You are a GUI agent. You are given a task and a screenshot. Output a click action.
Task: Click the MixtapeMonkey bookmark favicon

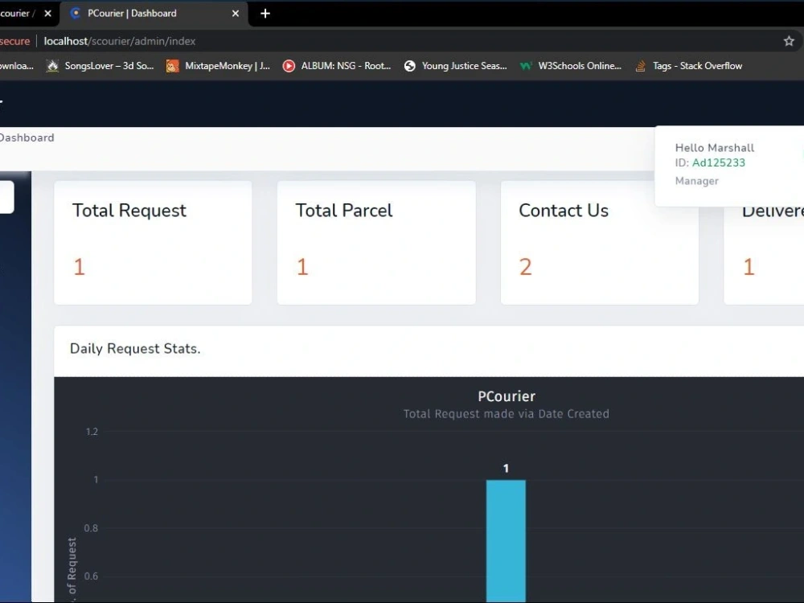click(172, 66)
